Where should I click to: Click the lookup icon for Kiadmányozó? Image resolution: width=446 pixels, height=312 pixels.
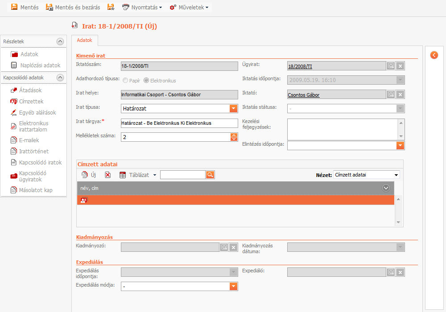(224, 247)
